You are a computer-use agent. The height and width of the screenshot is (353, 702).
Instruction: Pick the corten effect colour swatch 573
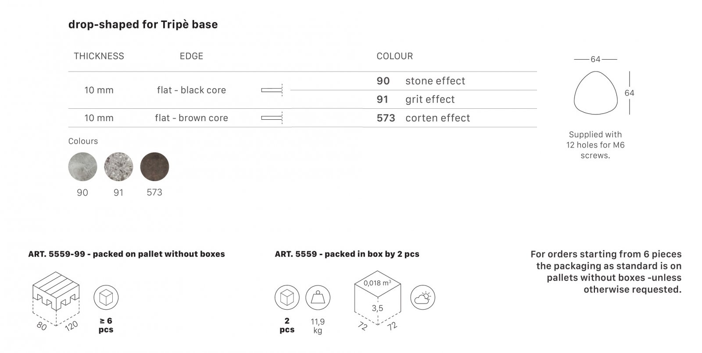point(154,167)
